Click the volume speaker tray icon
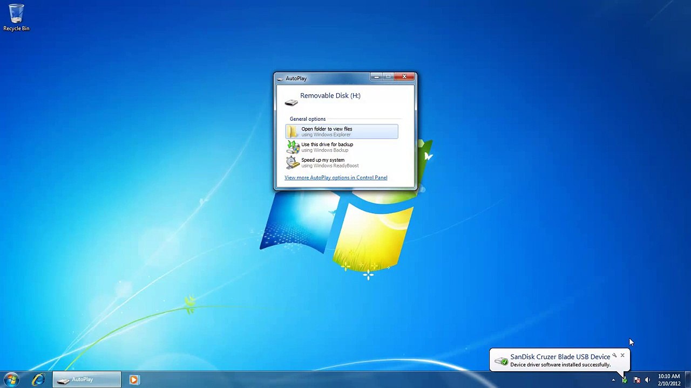 647,380
